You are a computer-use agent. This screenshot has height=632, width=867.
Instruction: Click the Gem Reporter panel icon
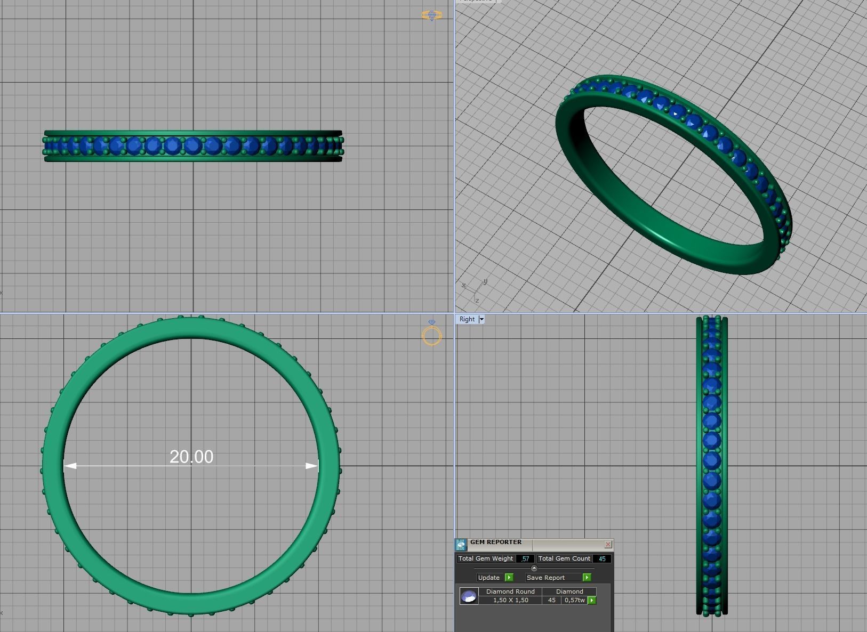click(461, 545)
